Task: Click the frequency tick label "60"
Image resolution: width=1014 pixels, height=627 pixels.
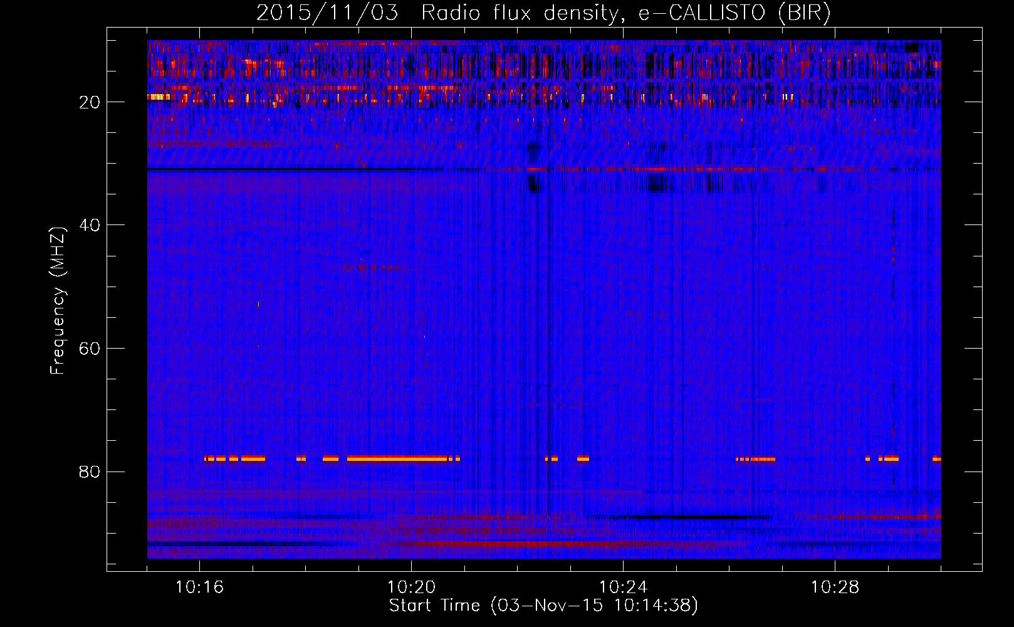Action: [90, 349]
